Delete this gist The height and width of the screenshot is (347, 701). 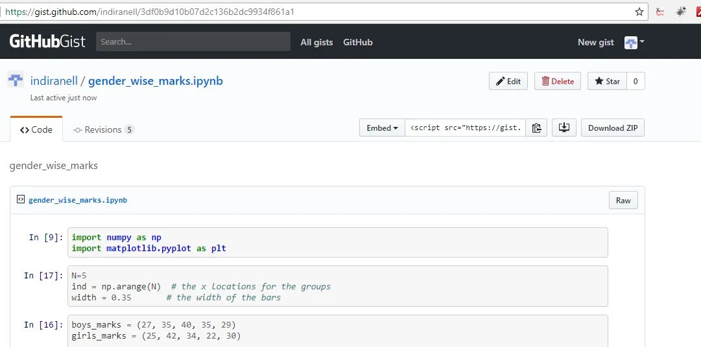(x=558, y=82)
